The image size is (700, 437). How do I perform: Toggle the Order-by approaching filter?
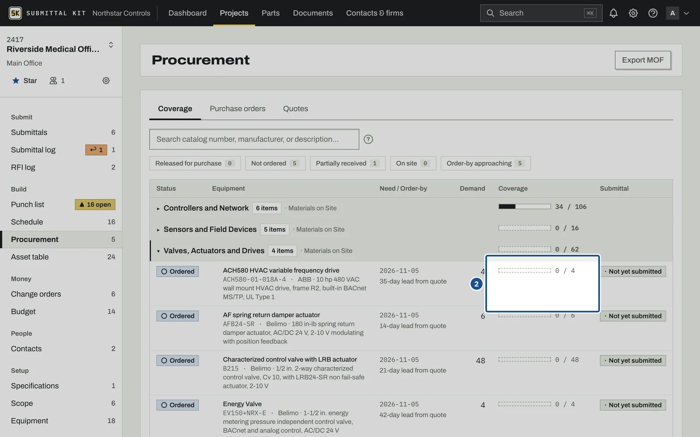[x=486, y=163]
